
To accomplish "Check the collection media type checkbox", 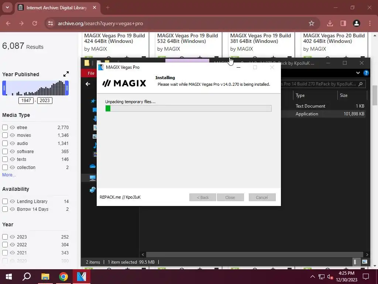I will (5, 168).
